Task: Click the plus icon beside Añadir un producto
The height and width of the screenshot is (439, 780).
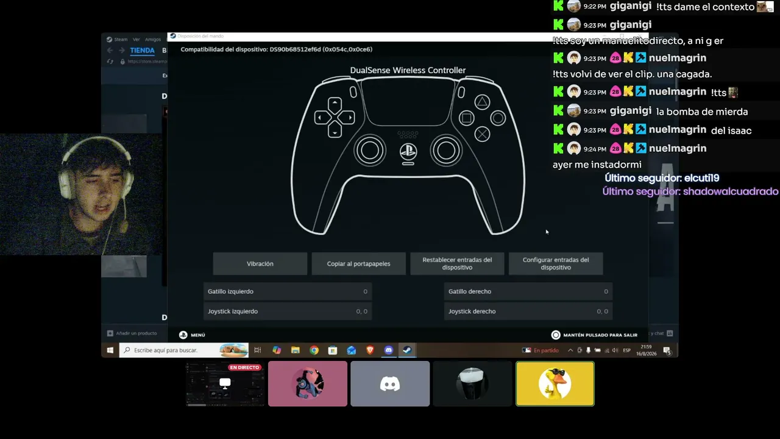Action: tap(110, 334)
